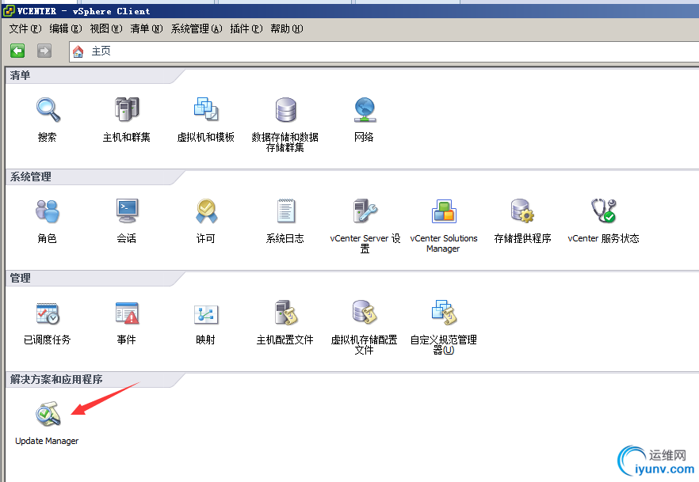Open the 角色 roles icon
The height and width of the screenshot is (482, 699).
pyautogui.click(x=48, y=211)
